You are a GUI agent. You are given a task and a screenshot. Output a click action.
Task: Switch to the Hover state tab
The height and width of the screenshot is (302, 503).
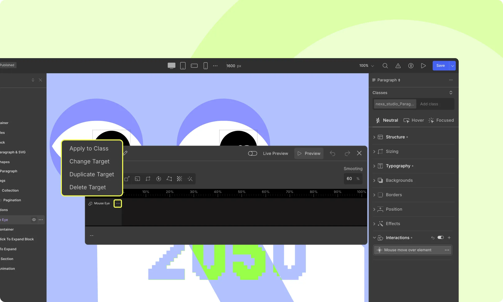(414, 120)
